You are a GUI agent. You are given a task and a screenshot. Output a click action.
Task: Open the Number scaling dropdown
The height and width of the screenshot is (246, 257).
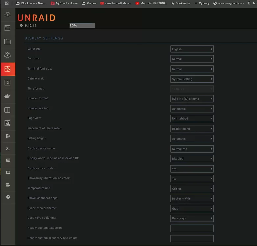coord(192,109)
